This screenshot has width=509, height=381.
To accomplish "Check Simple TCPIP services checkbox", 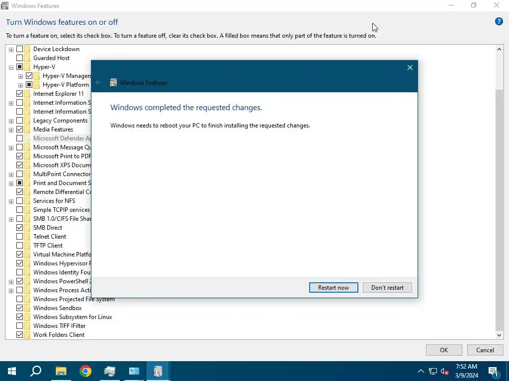I will (19, 210).
